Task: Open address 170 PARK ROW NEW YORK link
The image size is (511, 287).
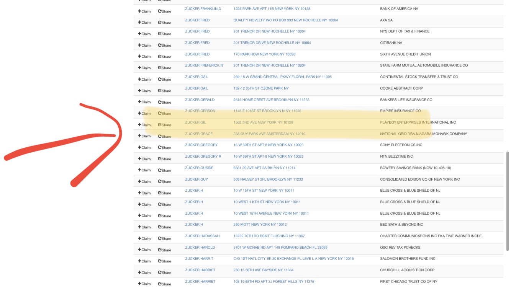Action: (264, 54)
